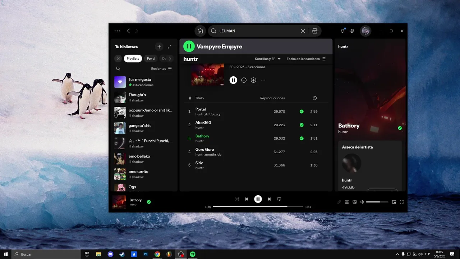
Task: Open the AntiSuxxy artist link
Action: coord(213,114)
